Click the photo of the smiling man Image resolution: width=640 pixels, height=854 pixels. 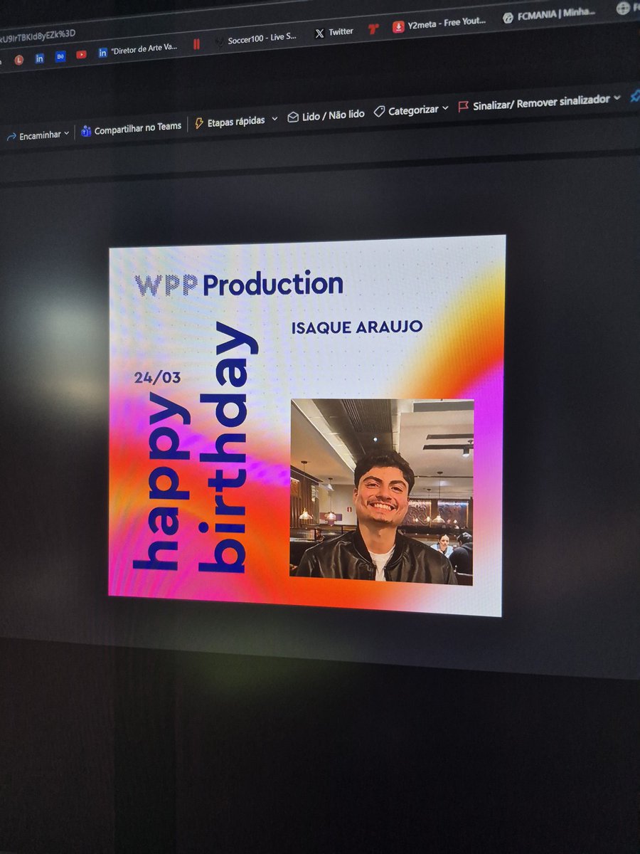pyautogui.click(x=383, y=492)
